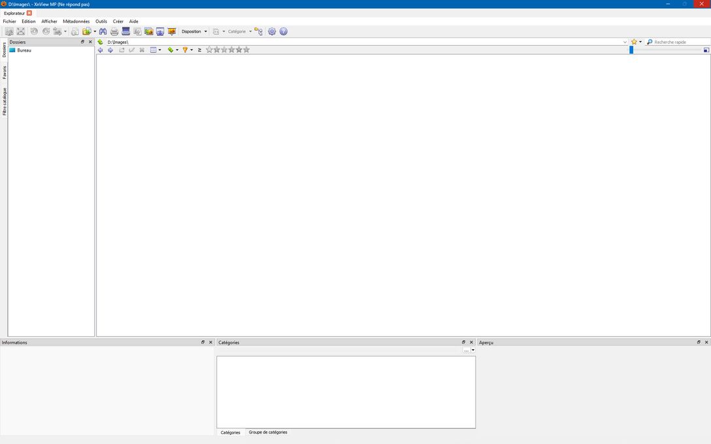The width and height of the screenshot is (711, 444).
Task: Click the folder tree structure icon
Action: click(259, 31)
